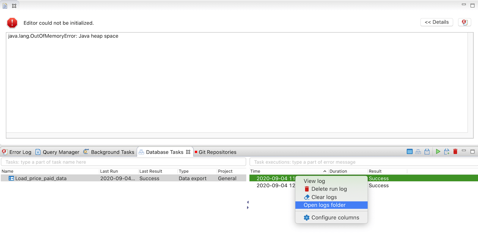Maximize the editor area
This screenshot has width=478, height=241.
click(473, 5)
